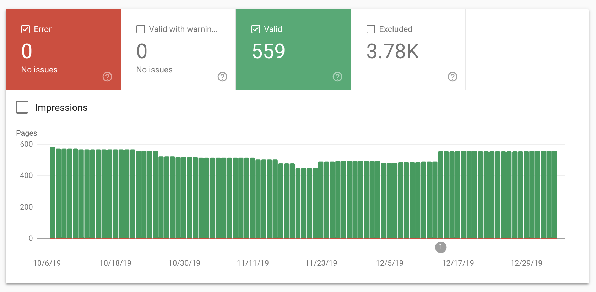Click the 200 y-axis value
Image resolution: width=596 pixels, height=292 pixels.
tap(26, 207)
